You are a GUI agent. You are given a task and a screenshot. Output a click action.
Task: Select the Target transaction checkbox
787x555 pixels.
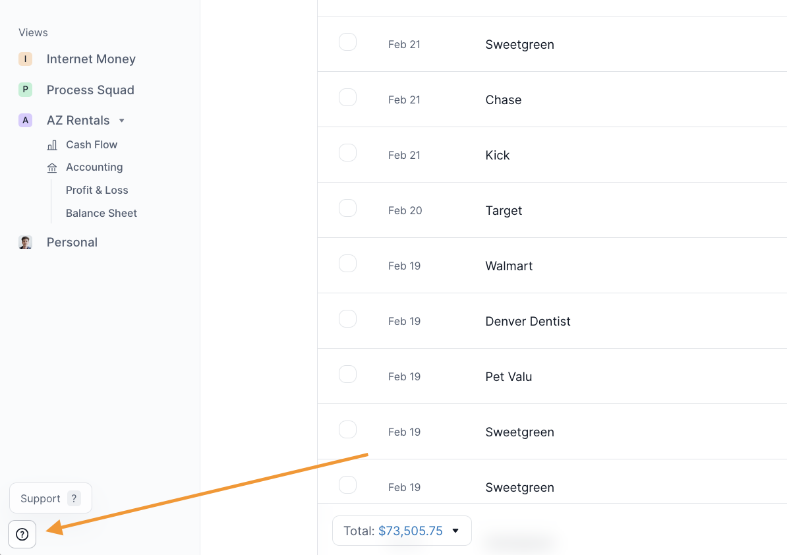click(347, 208)
